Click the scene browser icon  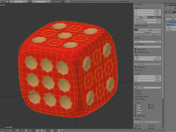(30, 1)
